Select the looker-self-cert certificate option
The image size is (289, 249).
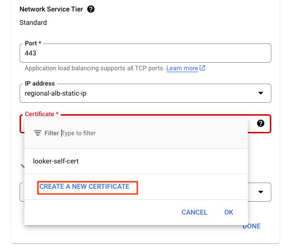point(56,161)
